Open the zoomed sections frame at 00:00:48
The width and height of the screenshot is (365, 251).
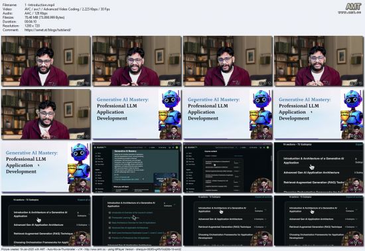(x=319, y=167)
